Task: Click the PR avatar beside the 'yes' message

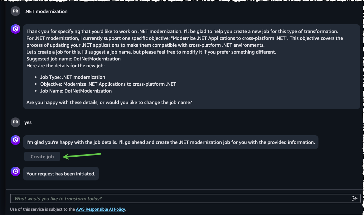Action: coord(16,122)
